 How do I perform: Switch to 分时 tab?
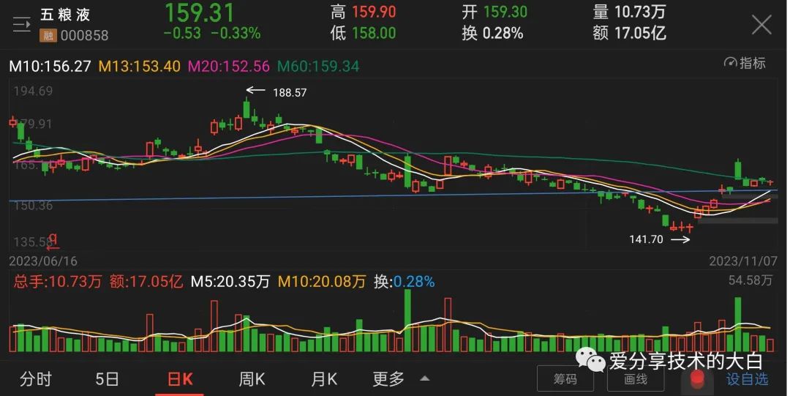(36, 379)
